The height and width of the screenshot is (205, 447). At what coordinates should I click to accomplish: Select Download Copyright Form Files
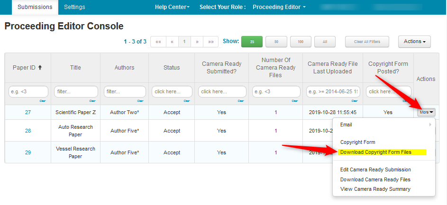tap(376, 152)
